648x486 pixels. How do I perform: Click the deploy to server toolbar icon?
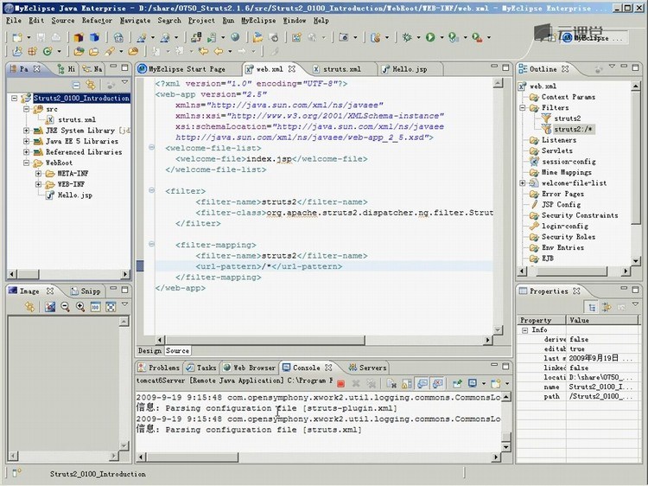click(196, 38)
